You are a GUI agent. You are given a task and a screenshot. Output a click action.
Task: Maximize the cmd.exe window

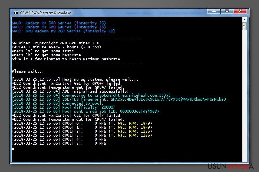[227, 11]
